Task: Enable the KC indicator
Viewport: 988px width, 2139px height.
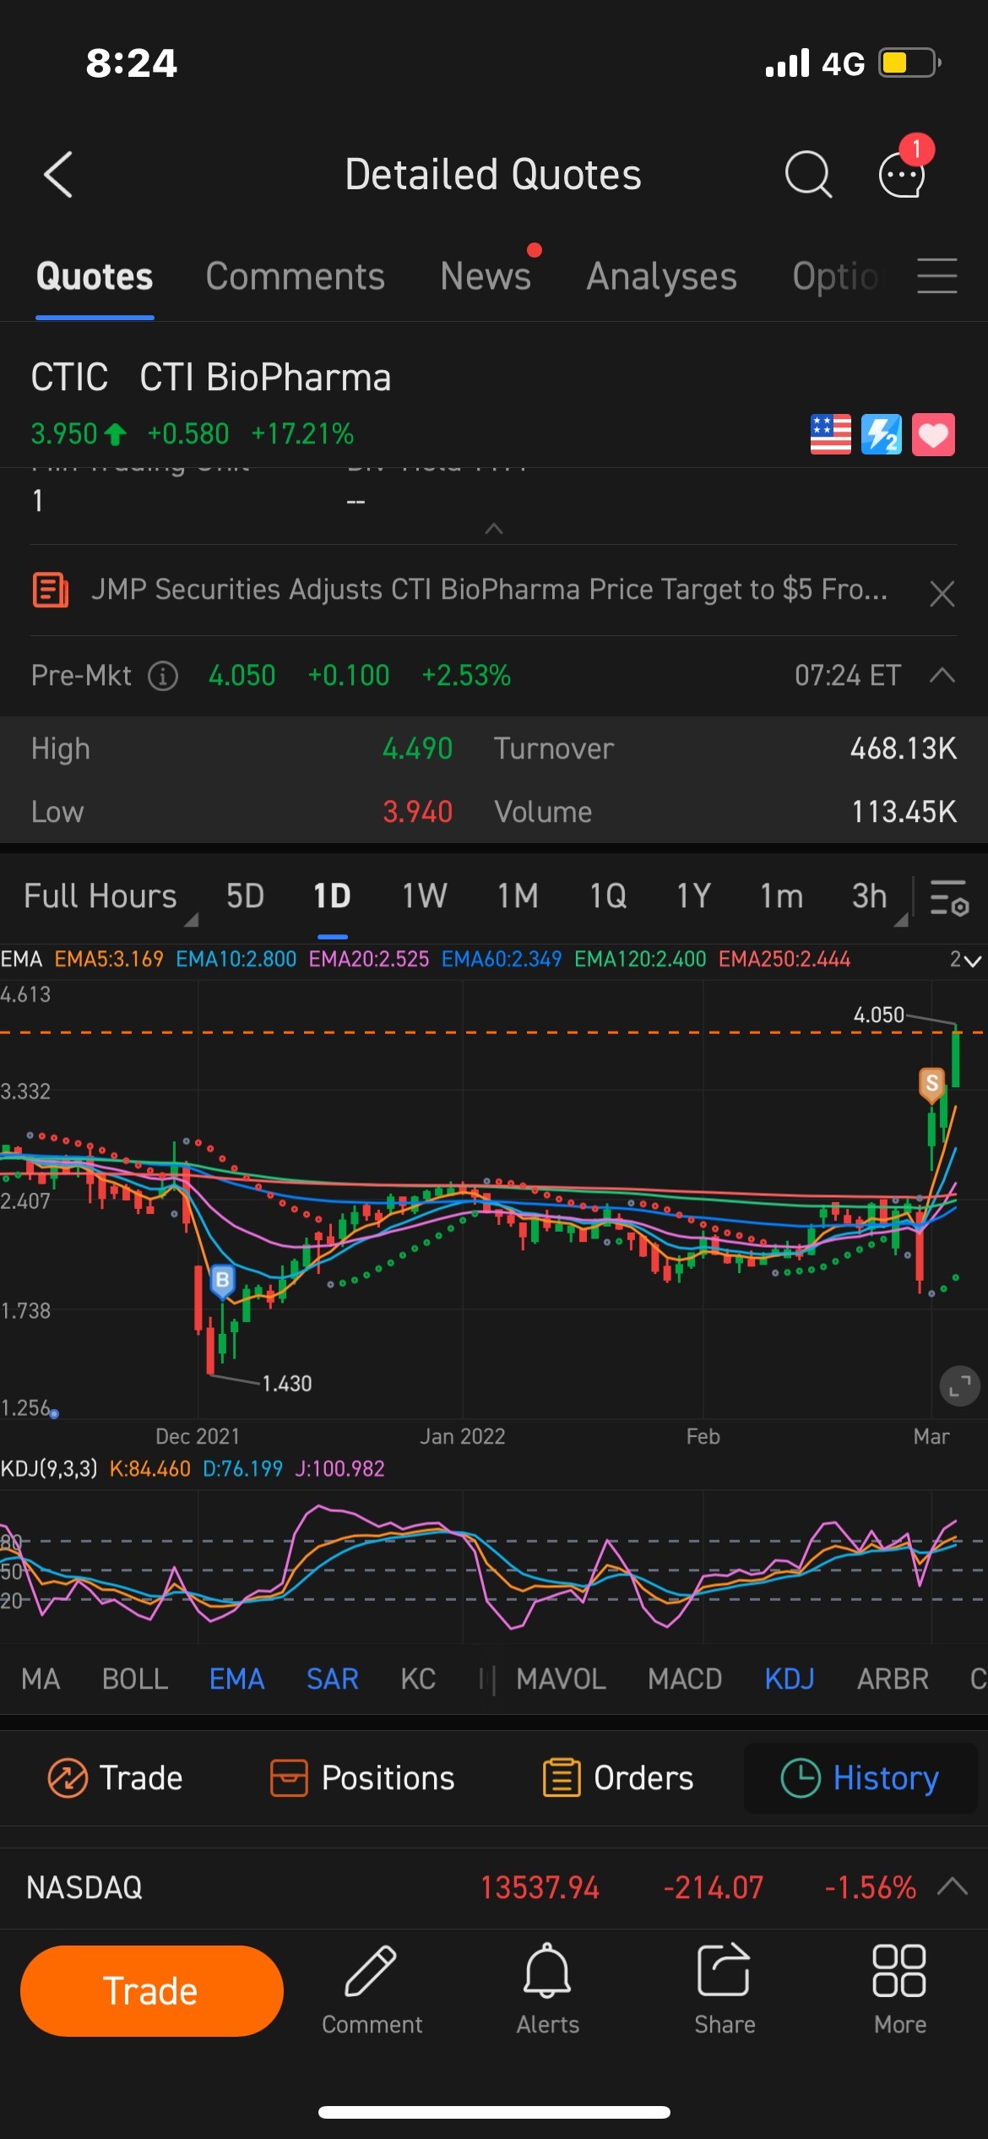Action: [x=418, y=1679]
